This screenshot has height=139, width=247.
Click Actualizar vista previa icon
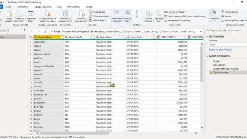click(81, 14)
